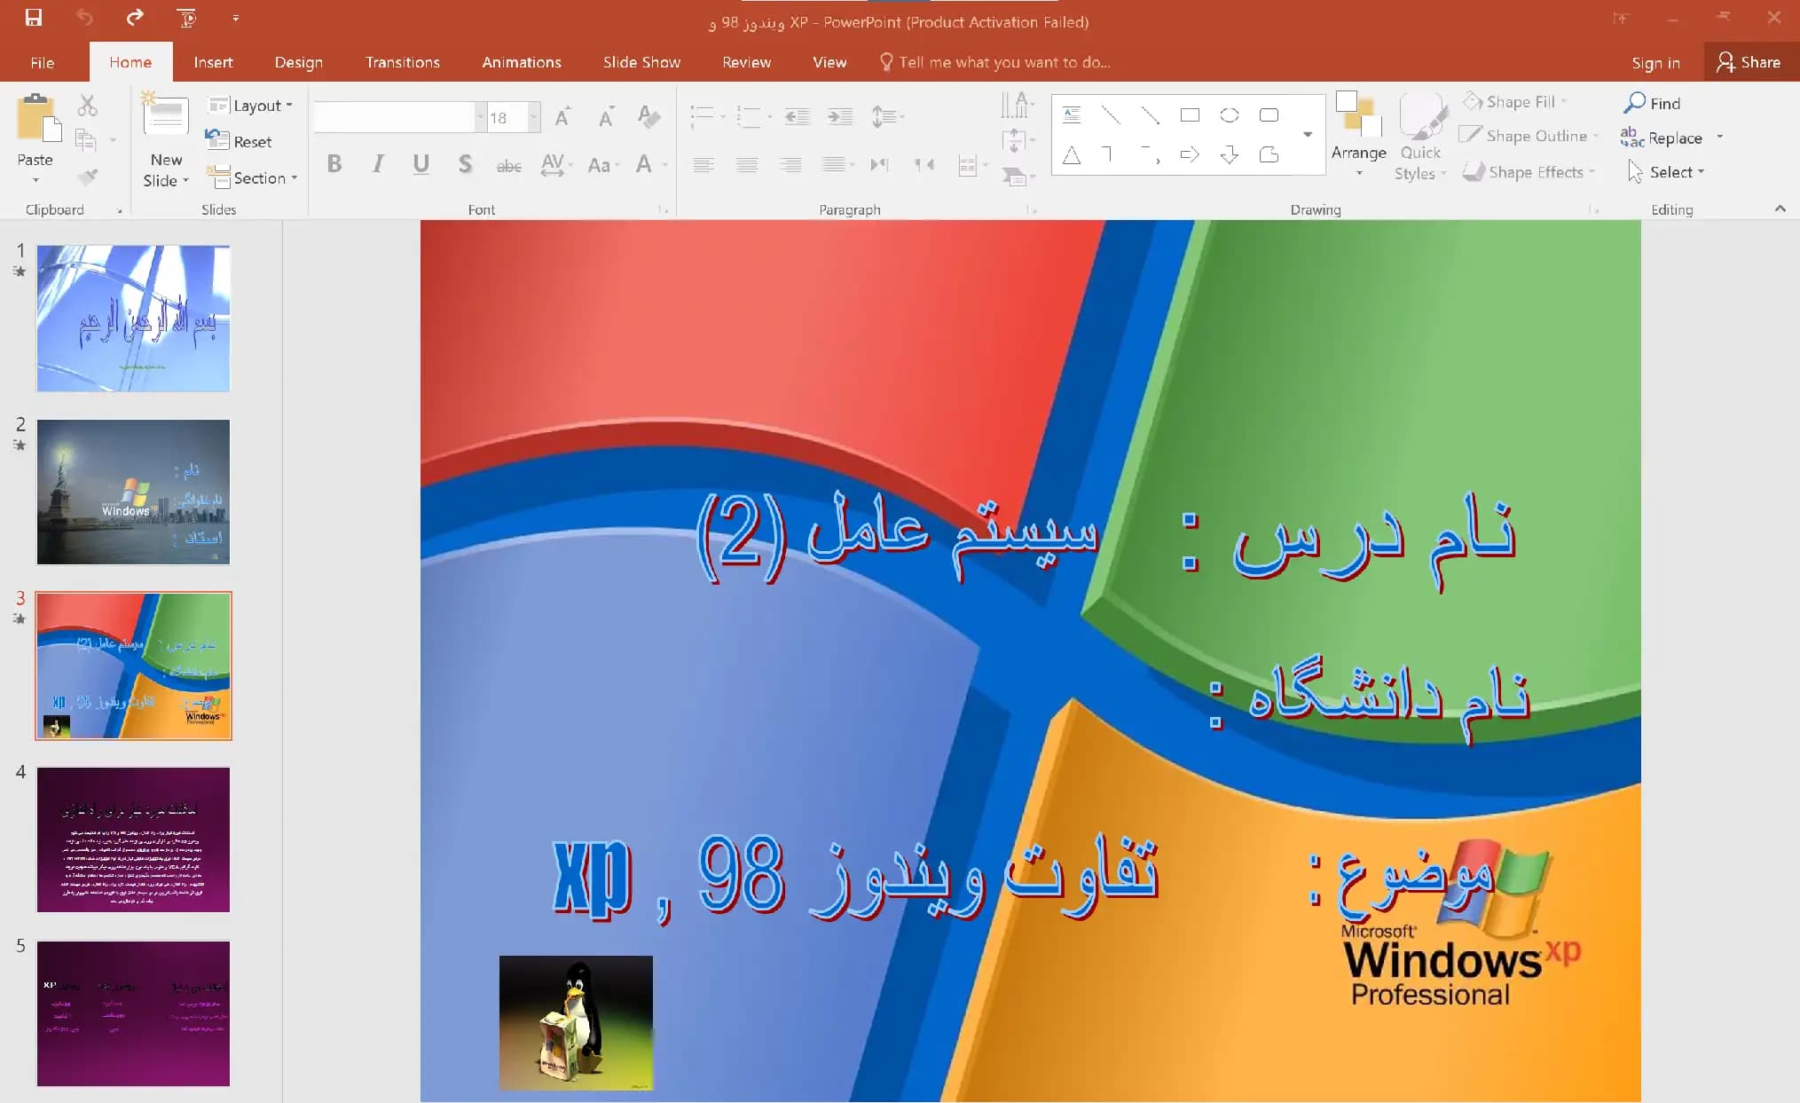The image size is (1800, 1103).
Task: Toggle Bold formatting
Action: 334,163
